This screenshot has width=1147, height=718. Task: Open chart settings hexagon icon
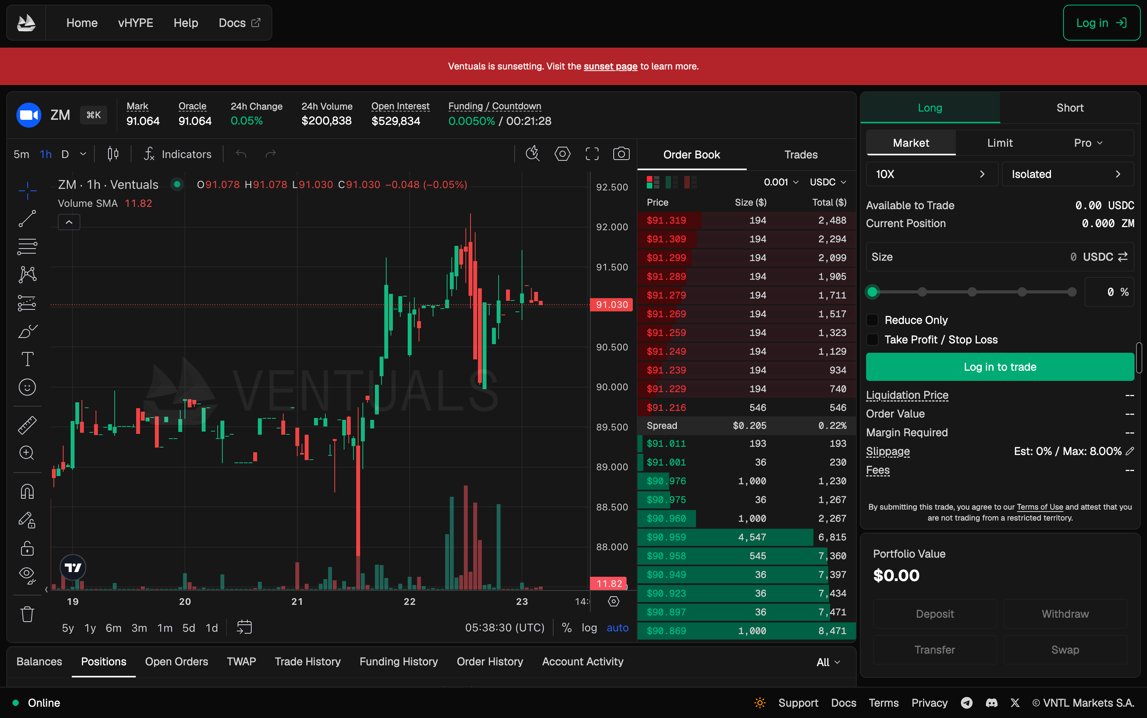[x=563, y=154]
